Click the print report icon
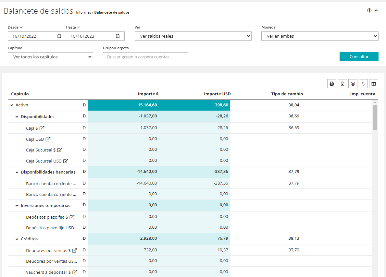386x277 pixels. pyautogui.click(x=332, y=84)
